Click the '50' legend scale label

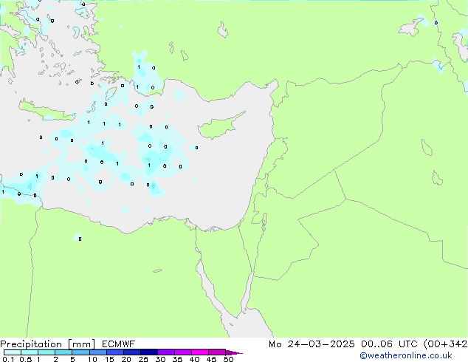(x=228, y=359)
